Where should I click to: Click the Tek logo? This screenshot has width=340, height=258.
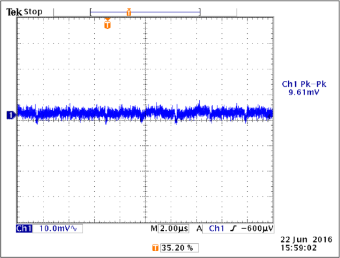tap(14, 12)
